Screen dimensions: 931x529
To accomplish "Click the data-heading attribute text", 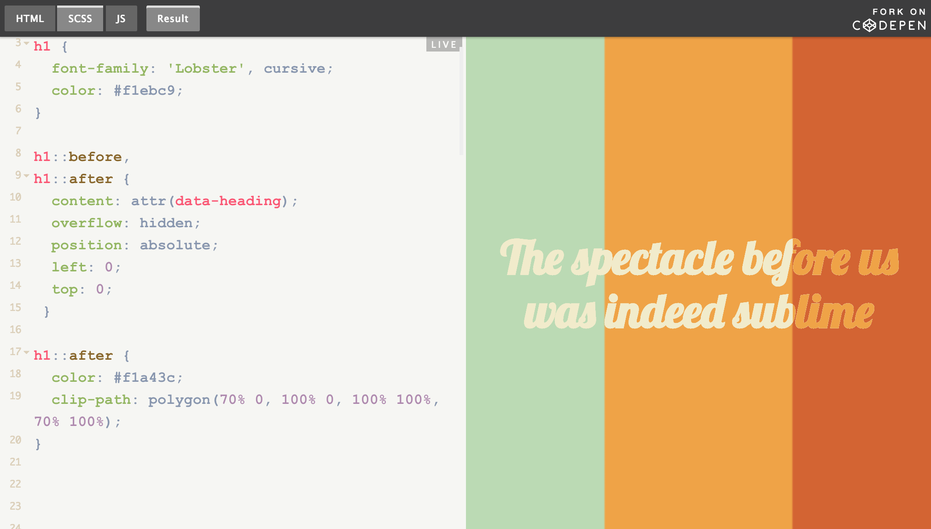I will click(228, 201).
